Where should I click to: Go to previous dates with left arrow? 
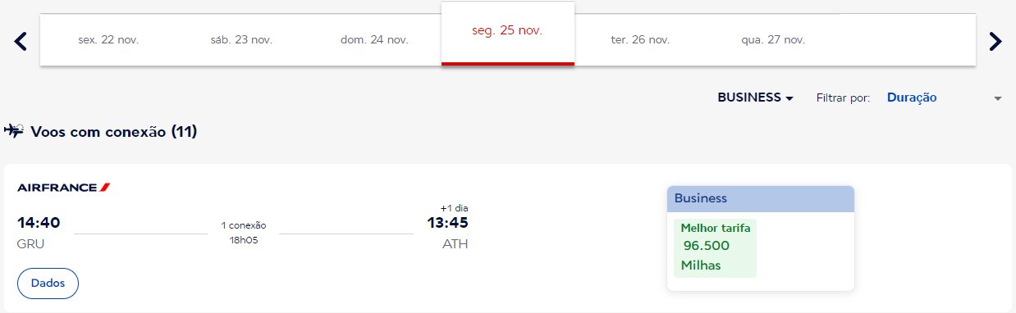(21, 40)
